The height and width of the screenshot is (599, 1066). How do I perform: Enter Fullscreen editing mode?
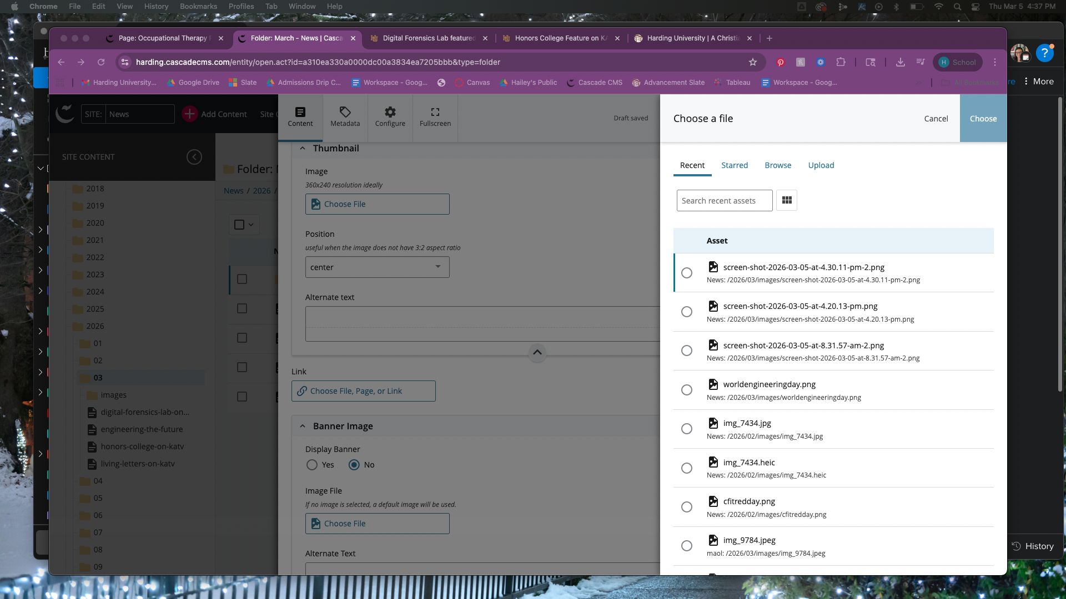point(435,116)
